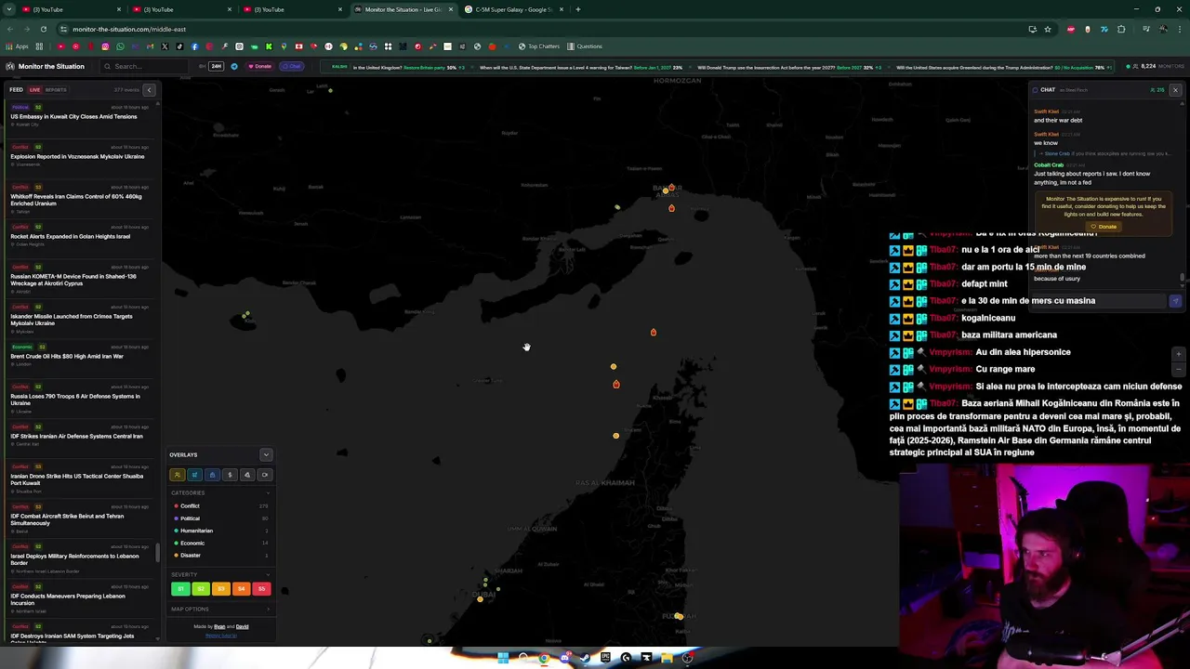This screenshot has width=1190, height=669.
Task: Click the Donate button in top bar
Action: click(x=259, y=66)
